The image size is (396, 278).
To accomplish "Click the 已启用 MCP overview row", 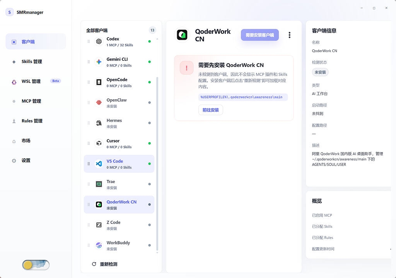I will pyautogui.click(x=352, y=215).
